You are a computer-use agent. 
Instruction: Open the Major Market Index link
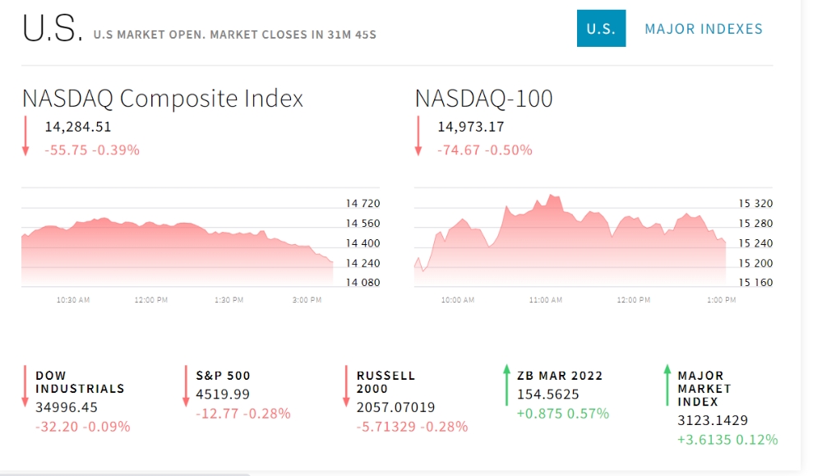704,389
